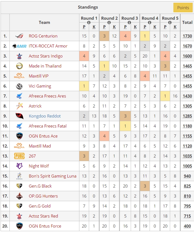The image size is (194, 232).
Task: Open the Maxtill Mad team link
Action: (40, 146)
